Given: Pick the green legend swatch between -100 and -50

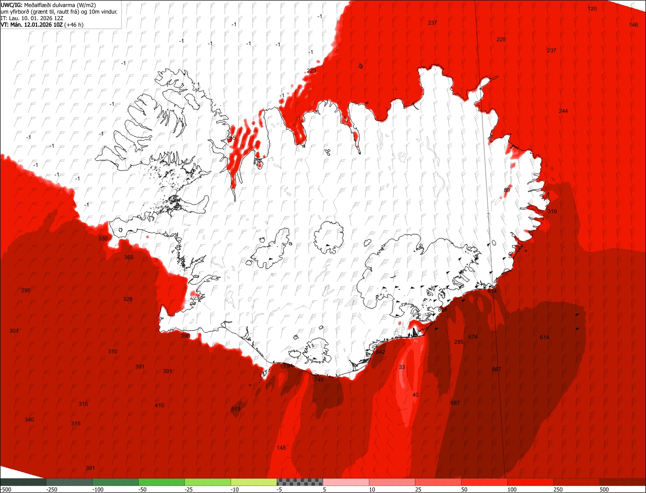Looking at the screenshot, I should (115, 482).
